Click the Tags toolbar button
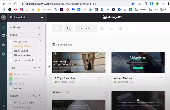Image resolution: width=170 pixels, height=110 pixels. [107, 28]
